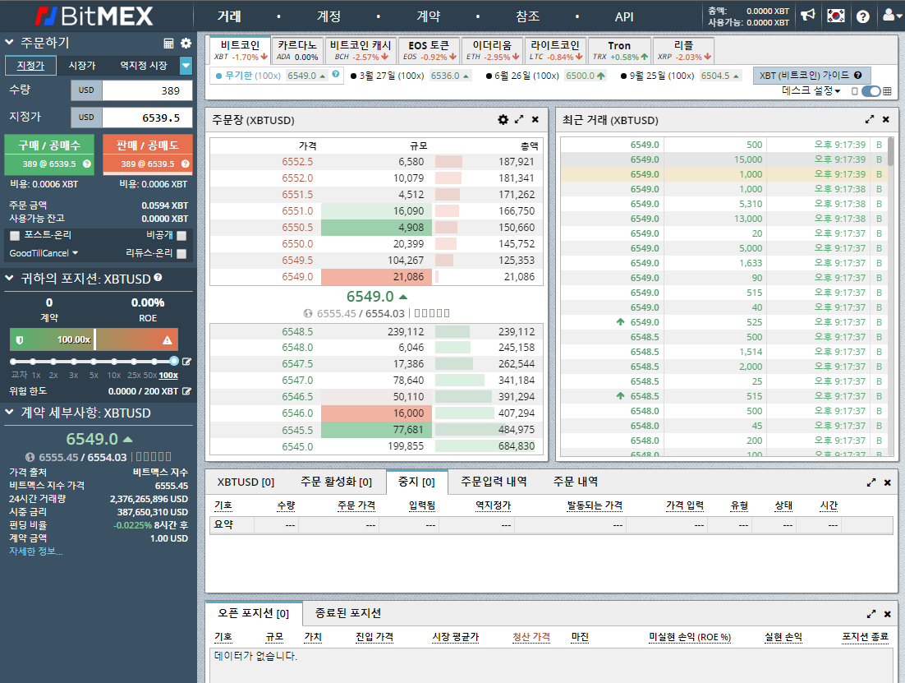Select the market order (시장가) tab
The width and height of the screenshot is (905, 683).
82,66
